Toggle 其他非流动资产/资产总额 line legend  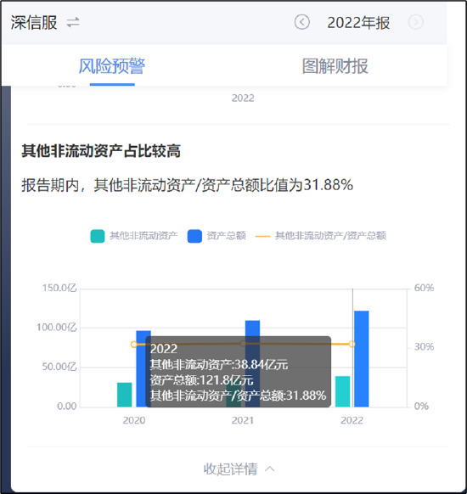click(x=321, y=236)
